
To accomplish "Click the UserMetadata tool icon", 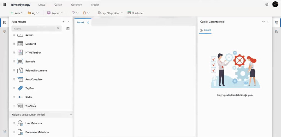I will (20, 123).
